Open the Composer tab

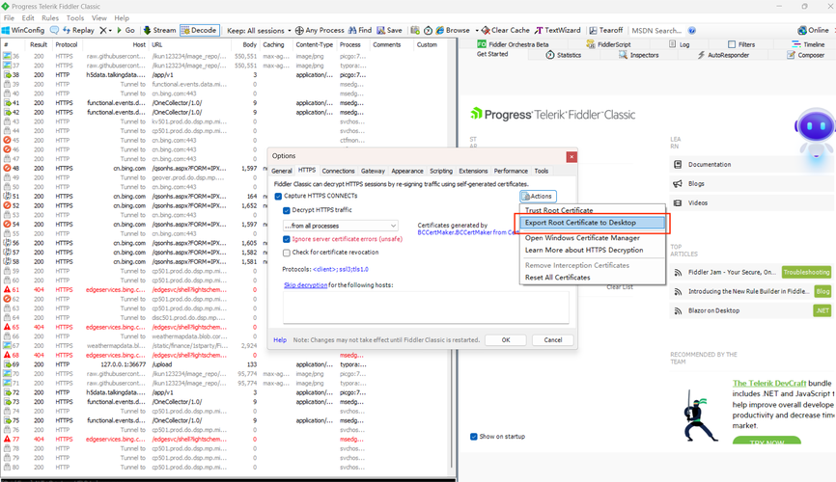(806, 55)
